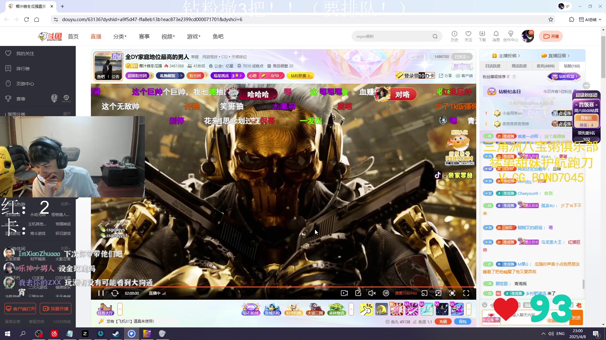Click the 分享 share link
Viewport: 606px width, 340px height.
445,76
